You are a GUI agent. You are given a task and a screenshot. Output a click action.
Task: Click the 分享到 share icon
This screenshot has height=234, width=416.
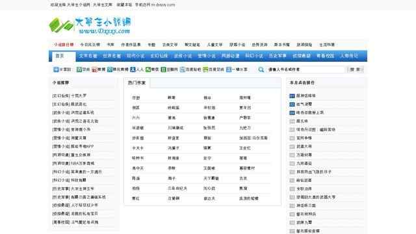click(56, 70)
